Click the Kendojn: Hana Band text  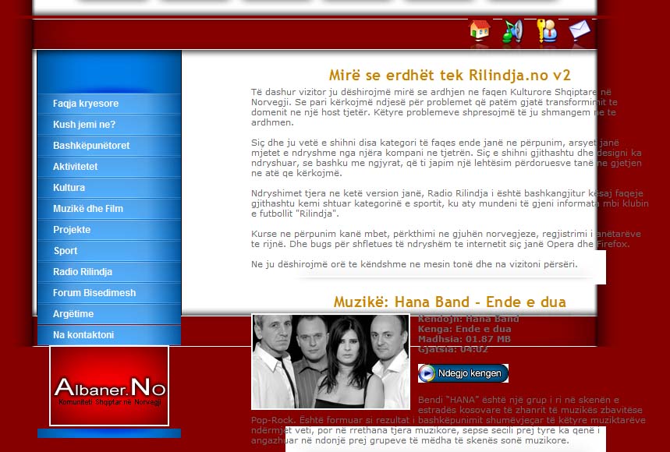tap(468, 319)
